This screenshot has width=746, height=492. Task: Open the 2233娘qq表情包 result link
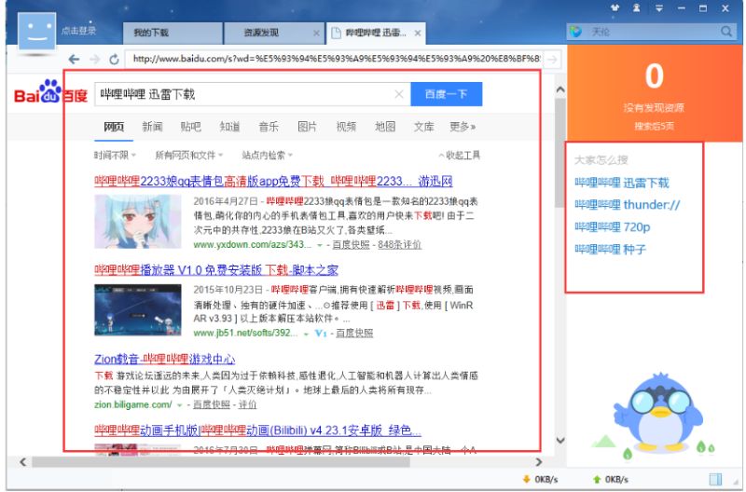click(x=273, y=181)
